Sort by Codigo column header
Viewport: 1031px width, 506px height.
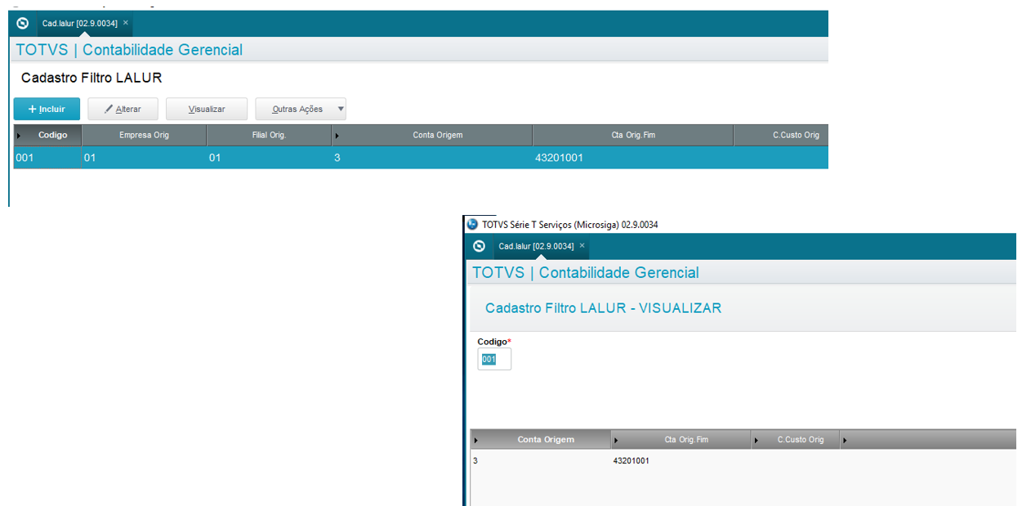[48, 135]
